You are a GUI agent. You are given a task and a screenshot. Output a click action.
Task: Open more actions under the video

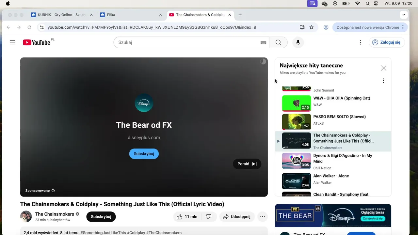262,217
